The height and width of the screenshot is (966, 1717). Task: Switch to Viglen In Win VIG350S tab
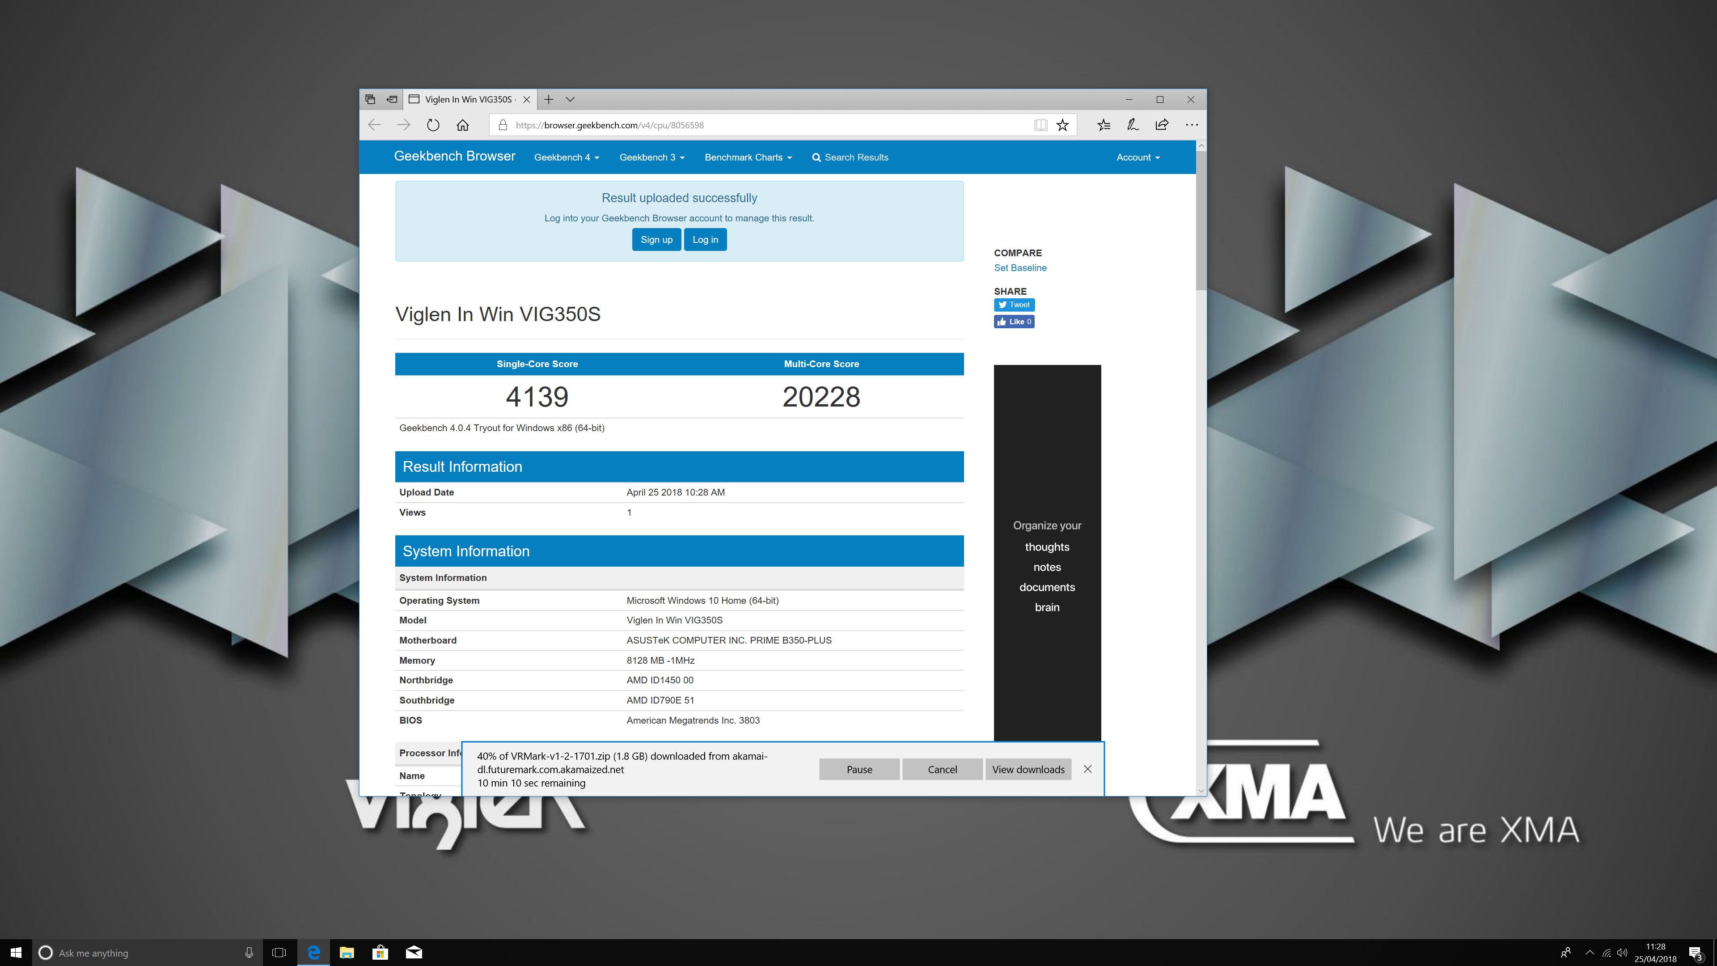(x=466, y=99)
